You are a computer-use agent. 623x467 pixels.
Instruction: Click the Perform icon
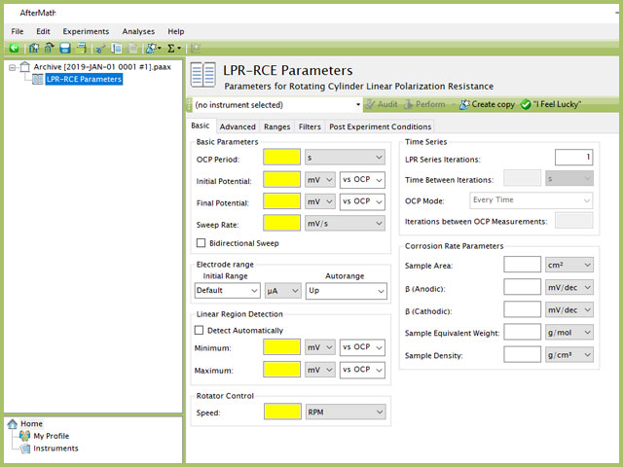click(x=408, y=104)
